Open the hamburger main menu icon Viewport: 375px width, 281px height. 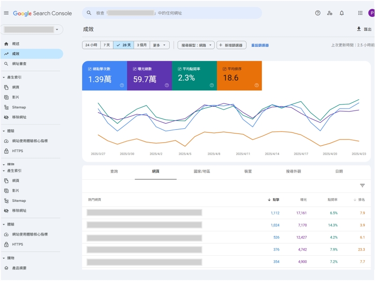6,13
